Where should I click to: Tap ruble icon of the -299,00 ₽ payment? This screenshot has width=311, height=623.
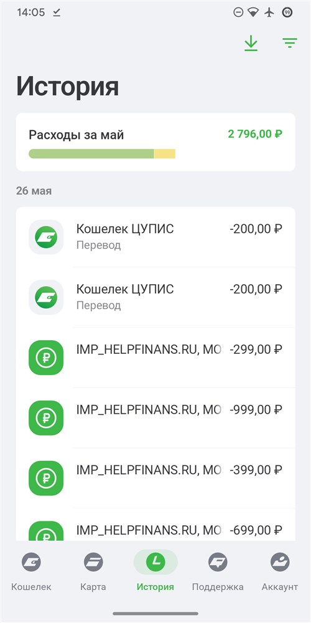[46, 358]
